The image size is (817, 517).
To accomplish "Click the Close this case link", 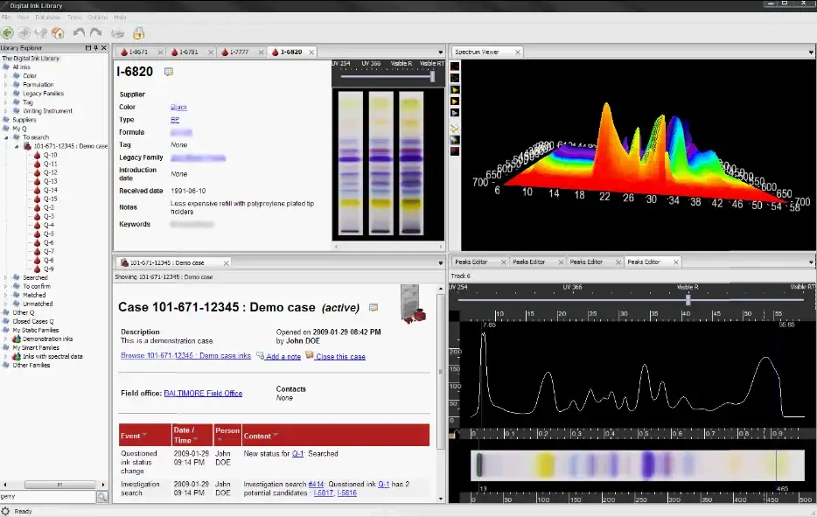I will (340, 356).
